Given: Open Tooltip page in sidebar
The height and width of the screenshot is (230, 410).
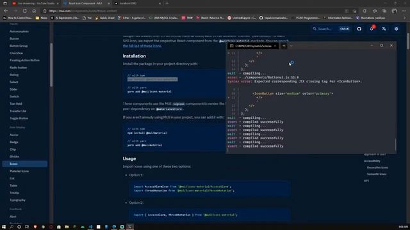Looking at the screenshot, I should (x=14, y=193).
